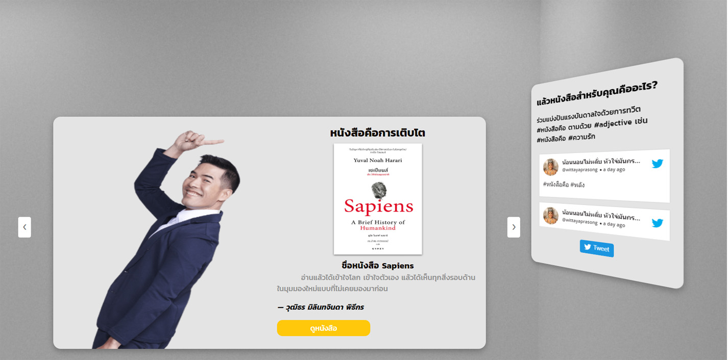The height and width of the screenshot is (360, 728).
Task: Open the Sapiens book cover image
Action: pyautogui.click(x=378, y=199)
